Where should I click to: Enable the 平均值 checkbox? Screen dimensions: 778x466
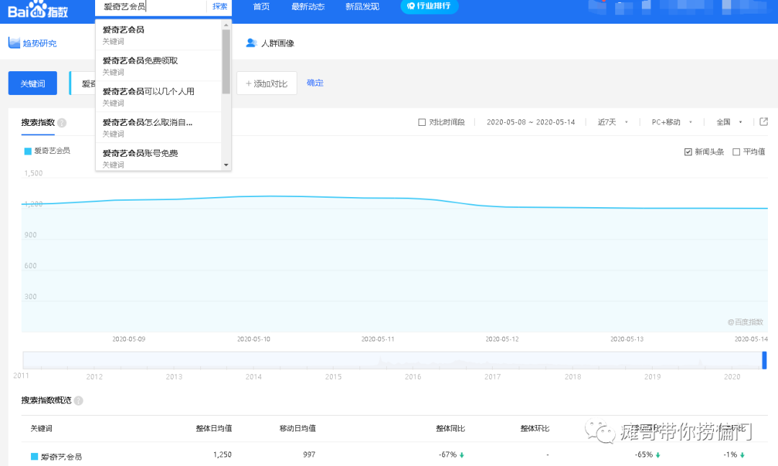736,152
